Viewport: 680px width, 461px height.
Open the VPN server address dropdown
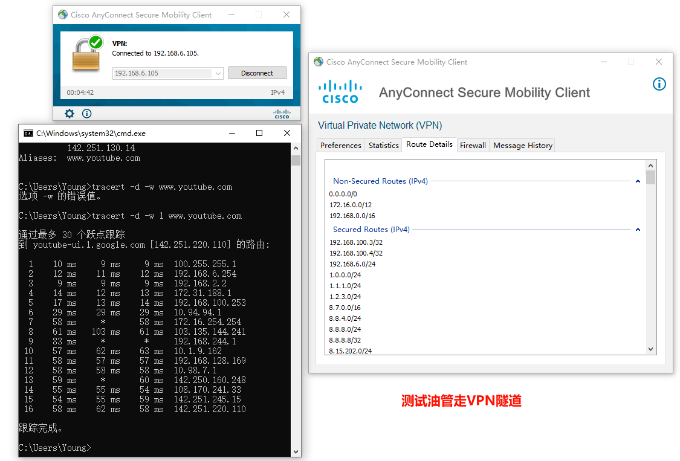point(218,73)
